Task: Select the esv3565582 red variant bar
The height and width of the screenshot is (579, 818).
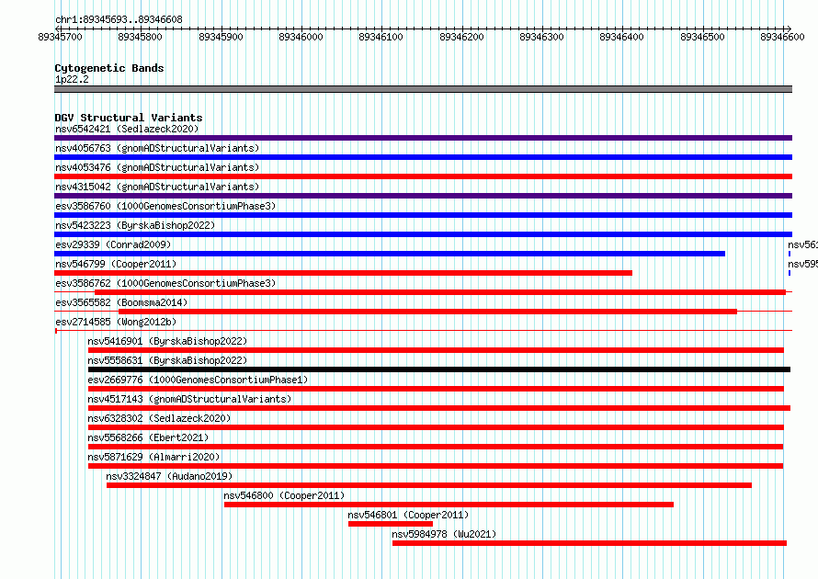Action: click(x=427, y=312)
